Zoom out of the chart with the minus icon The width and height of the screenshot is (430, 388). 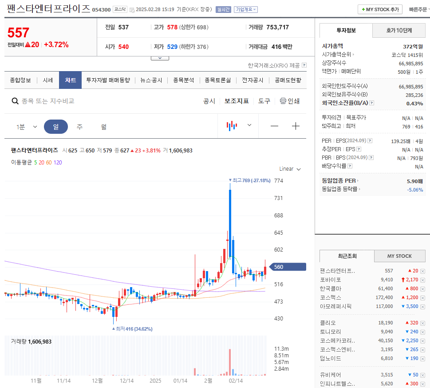click(274, 126)
